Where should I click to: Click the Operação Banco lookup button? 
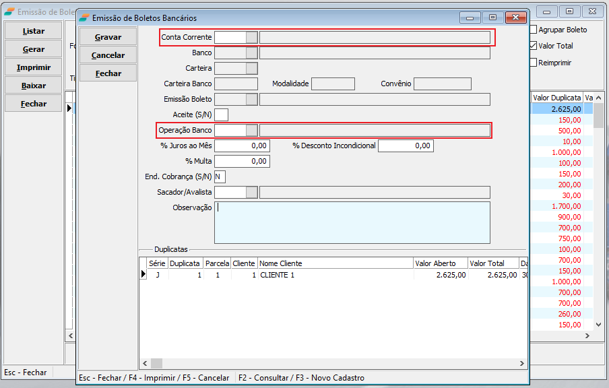252,130
